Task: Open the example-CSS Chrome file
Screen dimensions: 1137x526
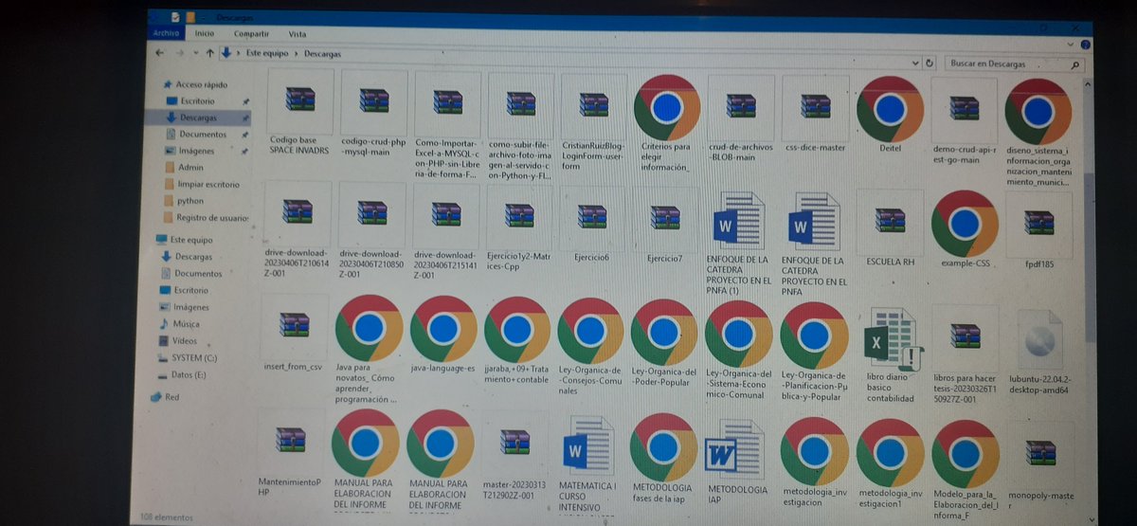Action: [964, 227]
